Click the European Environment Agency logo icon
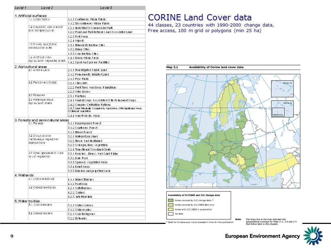 313,236
